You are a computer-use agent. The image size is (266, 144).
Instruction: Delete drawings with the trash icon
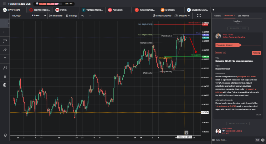pyautogui.click(x=5, y=85)
